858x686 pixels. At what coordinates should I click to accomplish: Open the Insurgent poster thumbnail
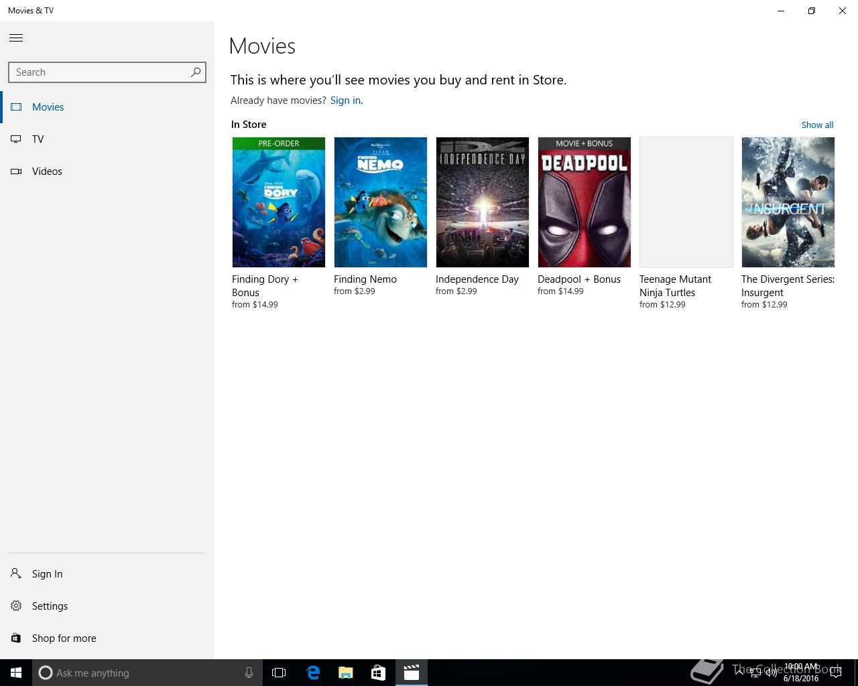point(788,202)
